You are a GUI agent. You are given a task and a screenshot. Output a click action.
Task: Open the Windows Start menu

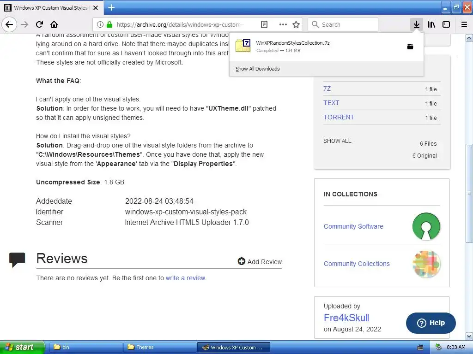[22, 347]
